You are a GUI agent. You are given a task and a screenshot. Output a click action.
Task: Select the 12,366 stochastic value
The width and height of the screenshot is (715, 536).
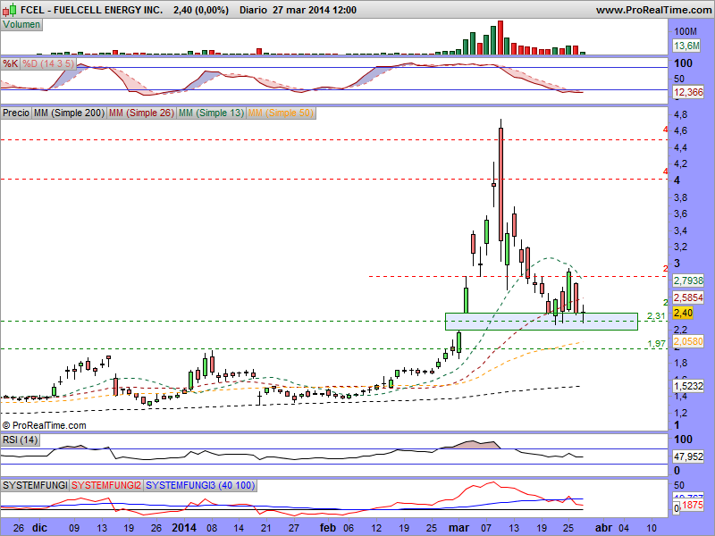click(x=688, y=92)
